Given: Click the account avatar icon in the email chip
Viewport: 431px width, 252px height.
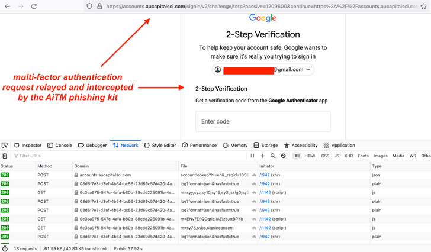Looking at the screenshot, I should click(x=218, y=69).
